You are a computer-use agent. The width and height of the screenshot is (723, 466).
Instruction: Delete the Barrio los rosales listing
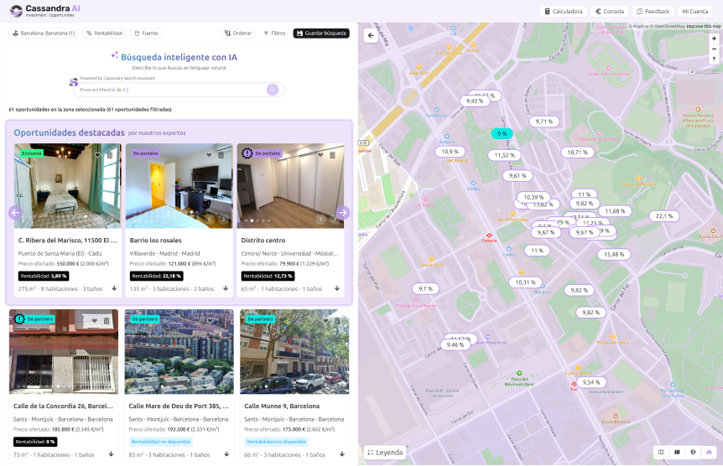221,154
